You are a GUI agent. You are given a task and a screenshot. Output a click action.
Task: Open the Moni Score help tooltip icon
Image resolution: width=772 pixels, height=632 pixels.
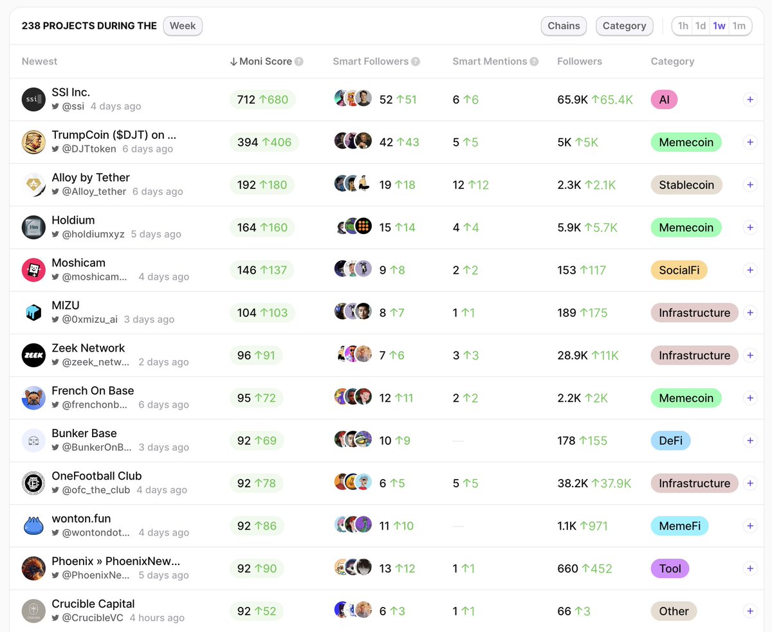(299, 62)
